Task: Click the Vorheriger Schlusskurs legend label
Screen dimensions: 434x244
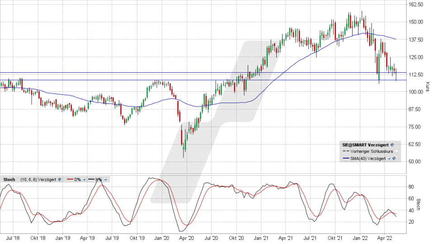Action: [372, 151]
